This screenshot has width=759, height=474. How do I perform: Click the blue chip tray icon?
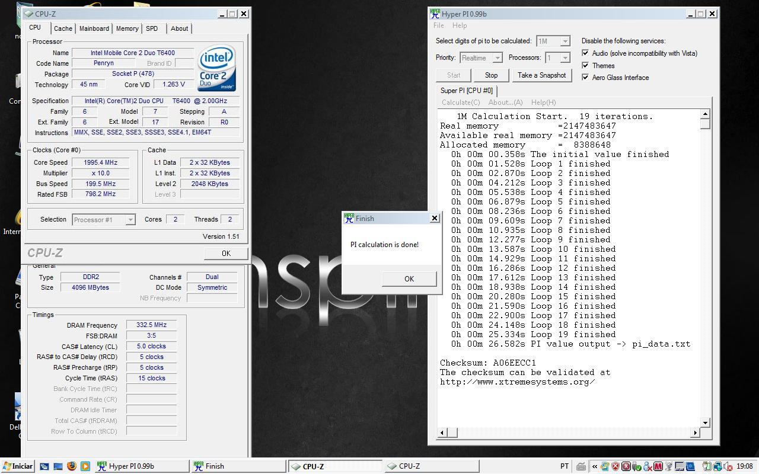(x=691, y=466)
